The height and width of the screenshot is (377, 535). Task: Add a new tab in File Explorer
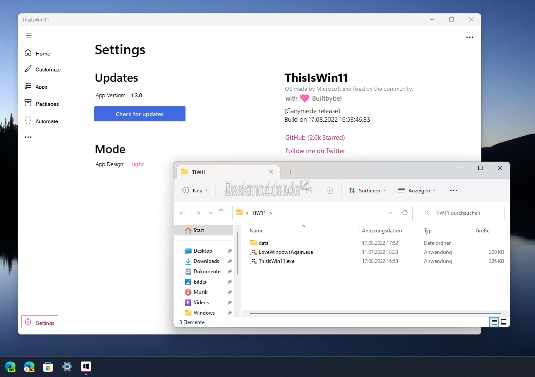click(291, 172)
